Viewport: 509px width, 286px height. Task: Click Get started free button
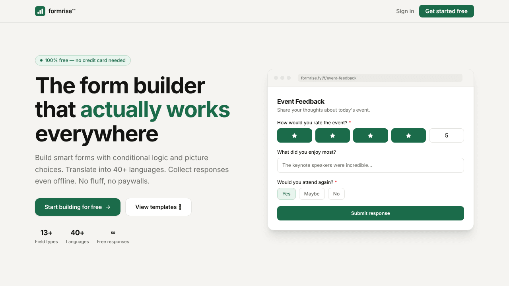click(x=447, y=11)
